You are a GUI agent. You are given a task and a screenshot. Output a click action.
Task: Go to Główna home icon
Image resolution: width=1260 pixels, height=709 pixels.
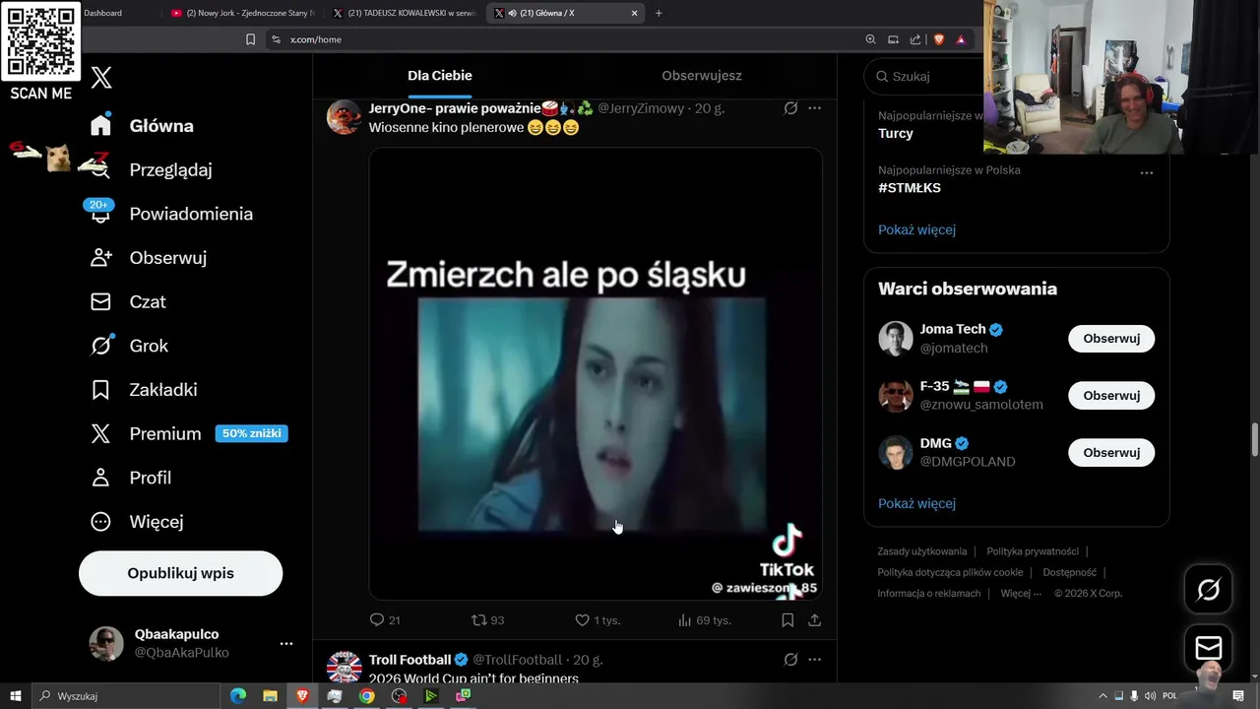[x=100, y=125]
